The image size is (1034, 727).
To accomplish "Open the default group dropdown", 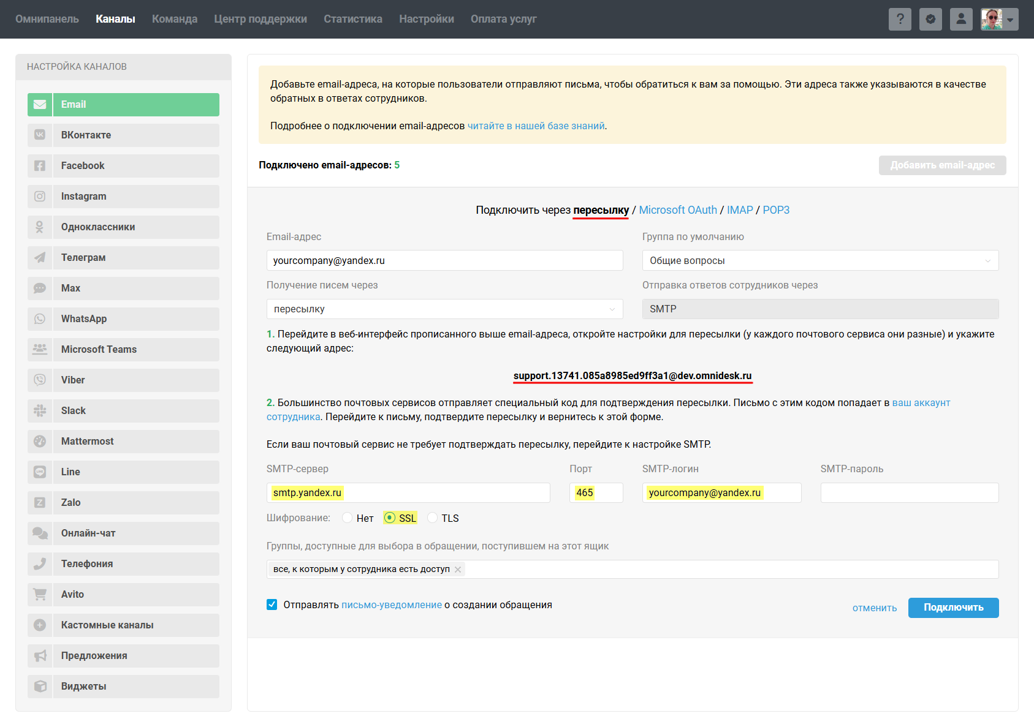I will [819, 260].
